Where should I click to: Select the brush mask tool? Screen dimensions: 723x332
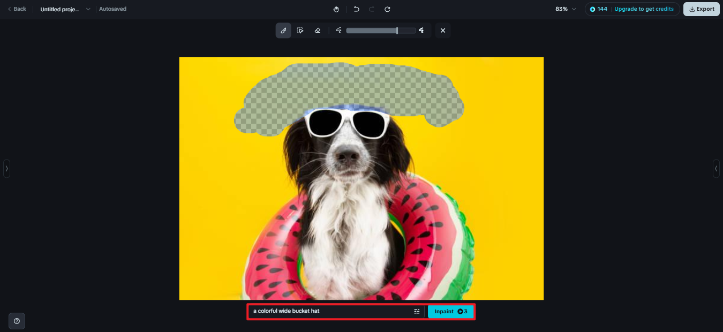[283, 31]
